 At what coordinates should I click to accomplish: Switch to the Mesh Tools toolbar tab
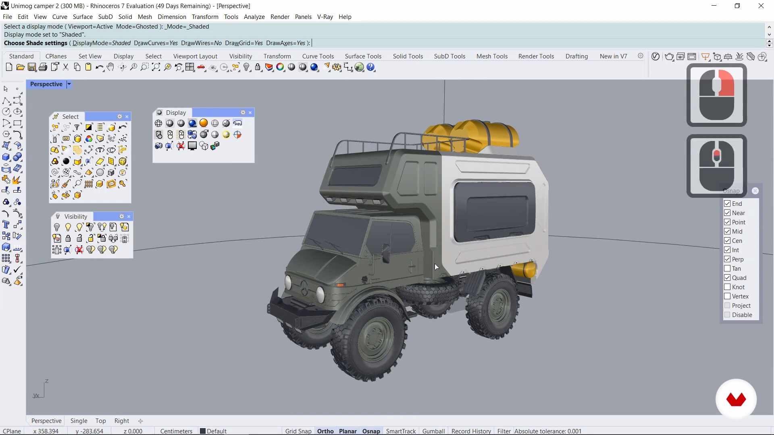[492, 56]
